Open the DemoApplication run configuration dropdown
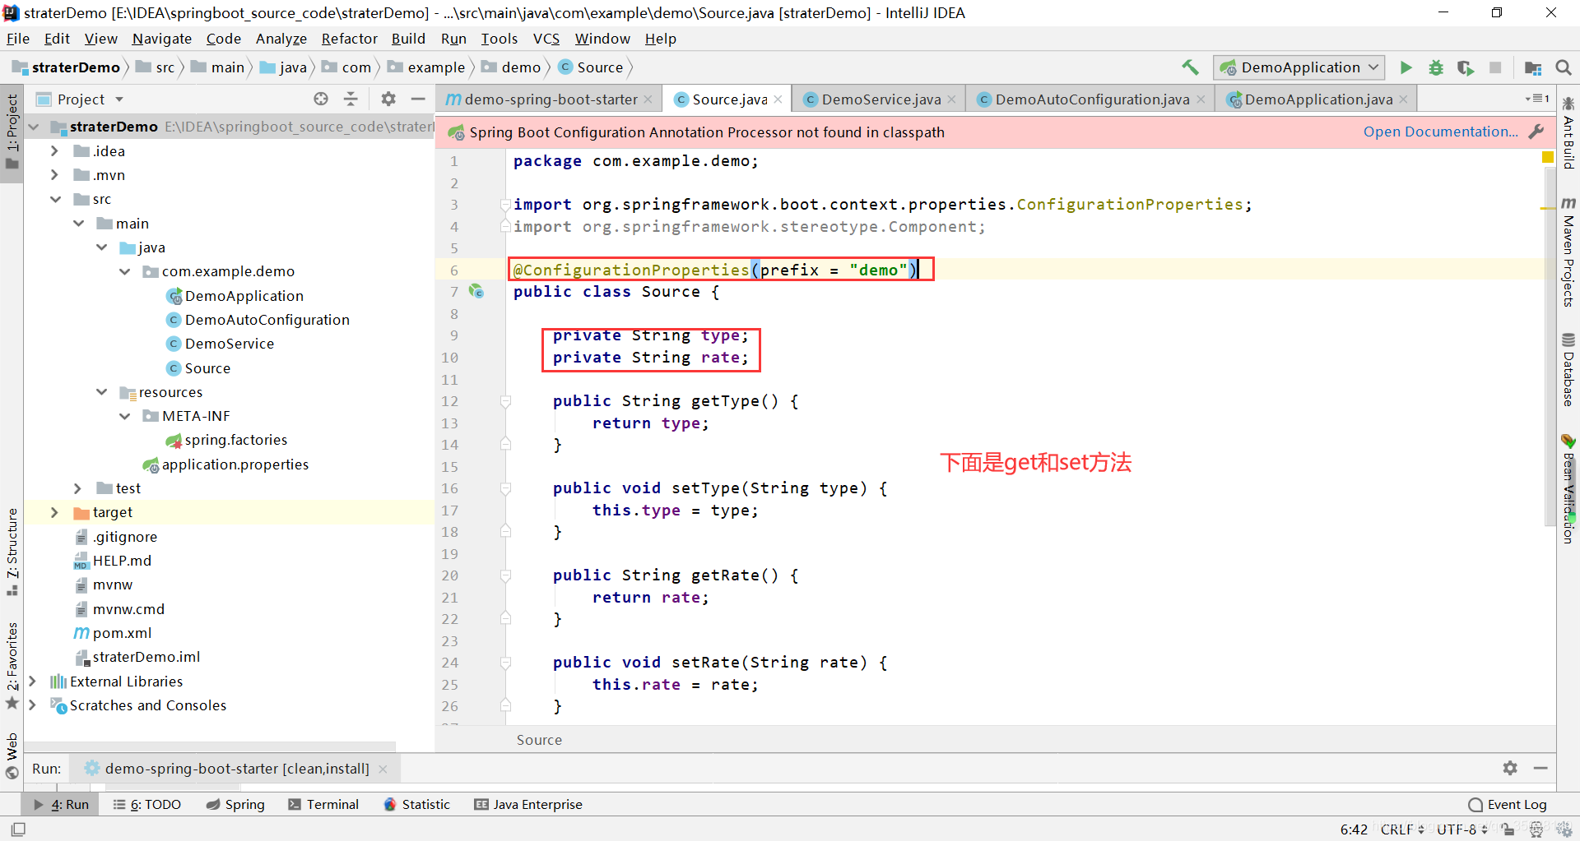The width and height of the screenshot is (1580, 841). coord(1299,67)
